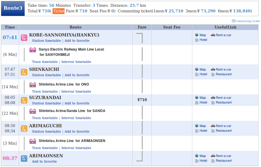Click the orange Tra. icon at Shinkaichi
Viewport: 261px width, 167px height.
(x=24, y=72)
